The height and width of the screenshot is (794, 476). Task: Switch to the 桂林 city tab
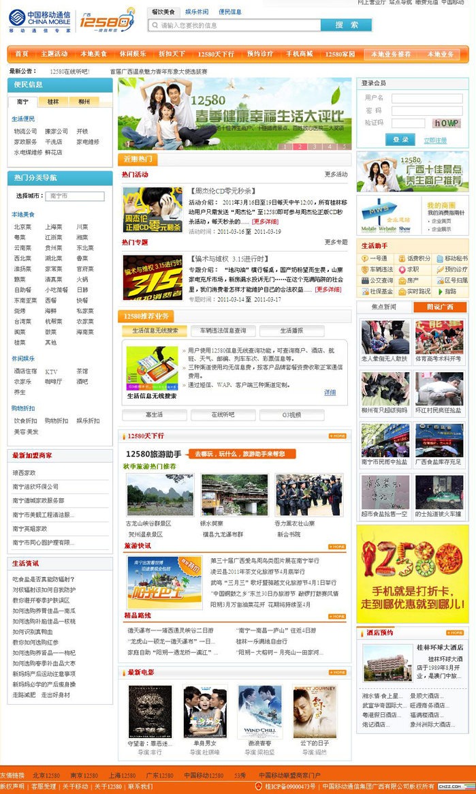[53, 102]
